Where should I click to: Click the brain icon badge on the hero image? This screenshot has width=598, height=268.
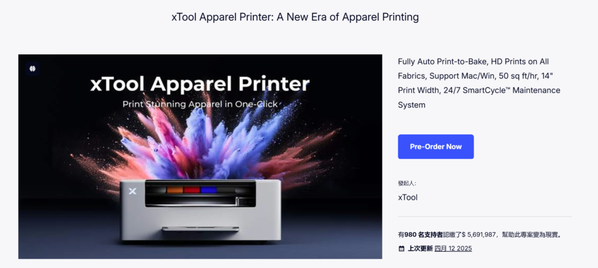33,69
